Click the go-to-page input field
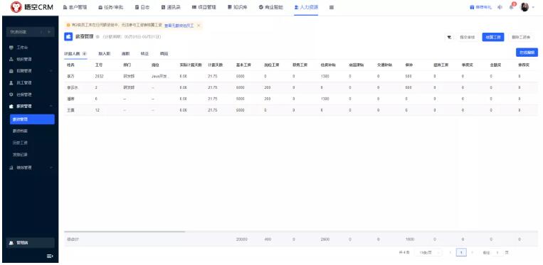Viewport: 543px width, 265px height. (497, 252)
